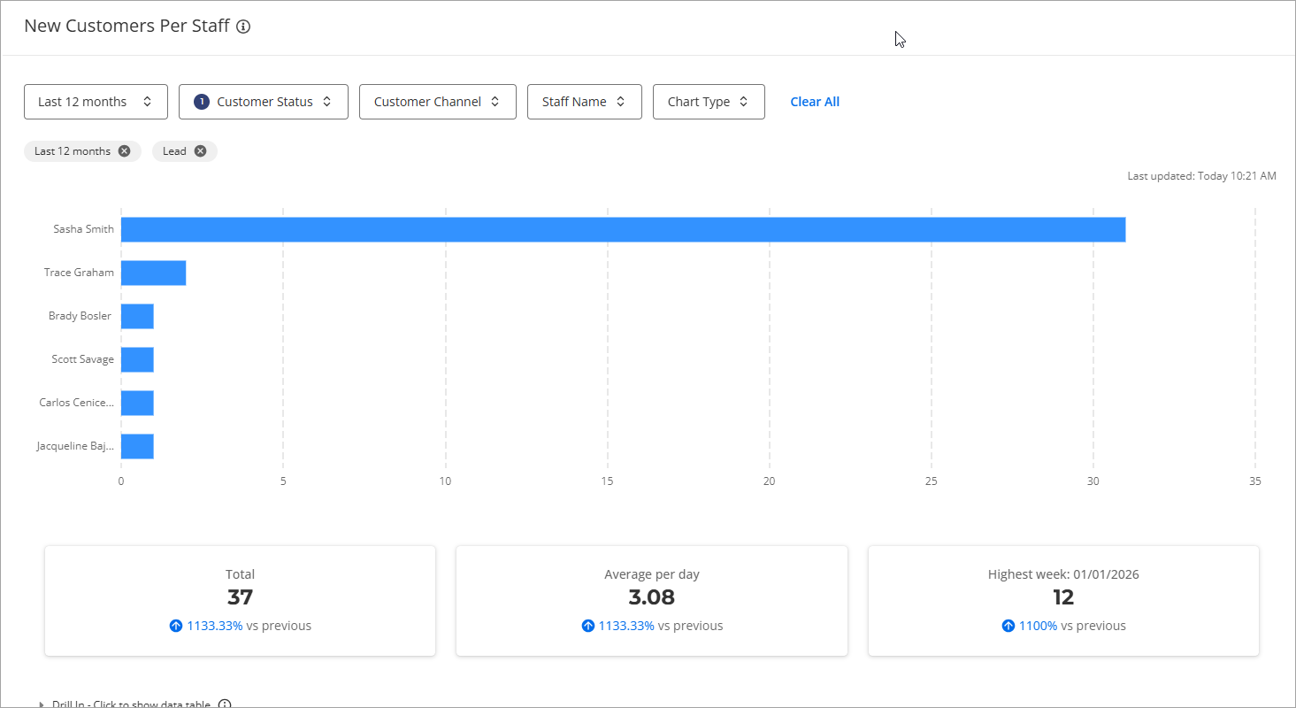Click the up arrow icon in Highest week card
The image size is (1296, 708).
pyautogui.click(x=1008, y=626)
